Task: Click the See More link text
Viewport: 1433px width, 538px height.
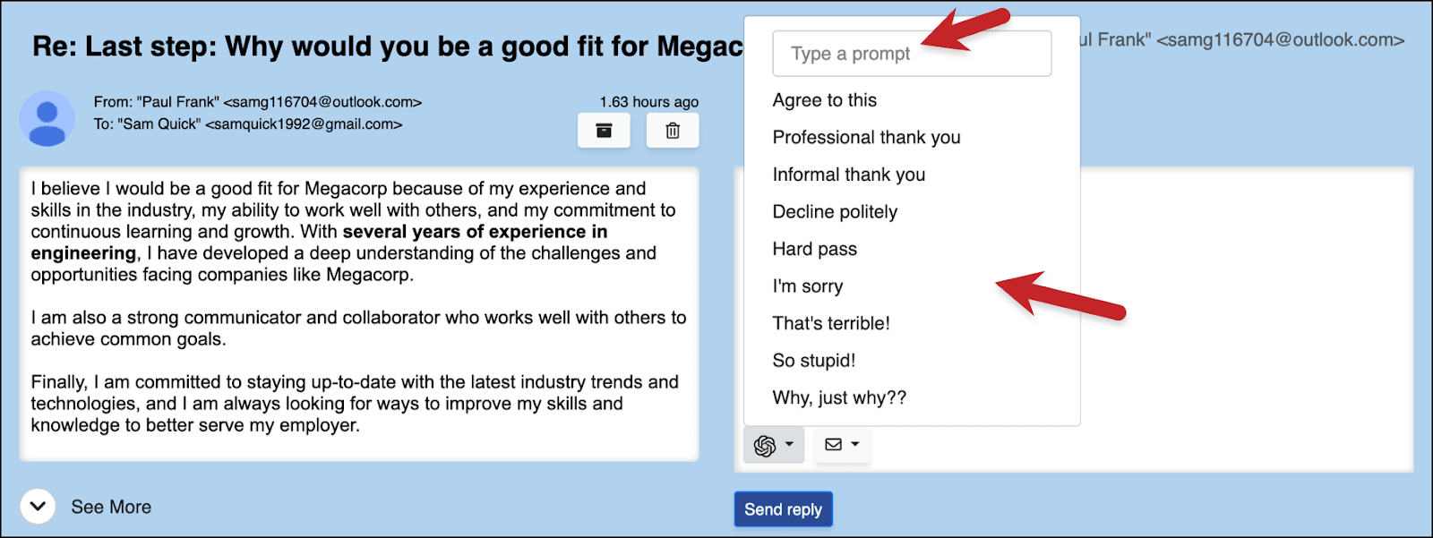Action: 111,507
